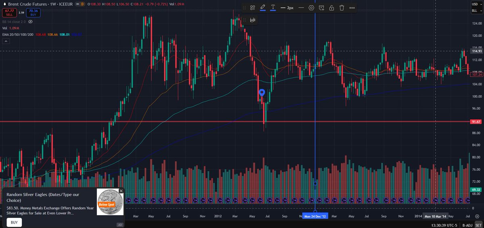Screen dimensions: 484x228
Task: Toggle the SET session button
Action: 478,225
